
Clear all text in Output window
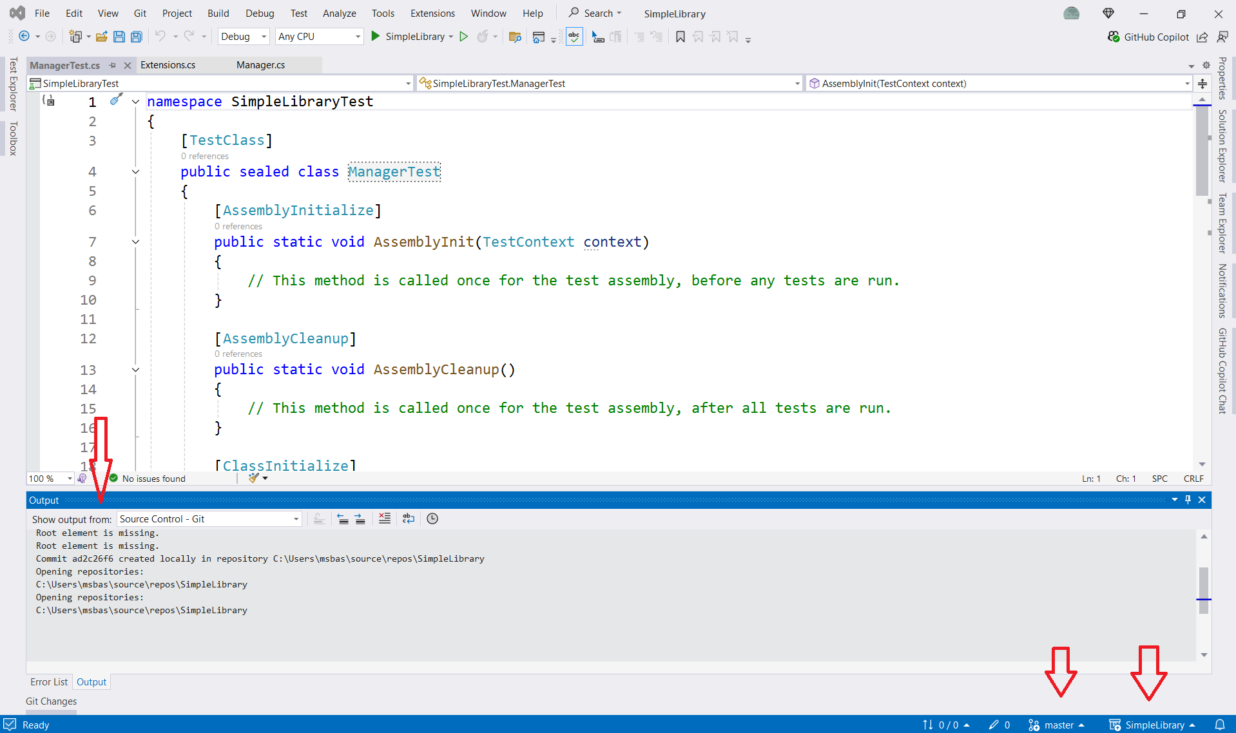pyautogui.click(x=385, y=519)
